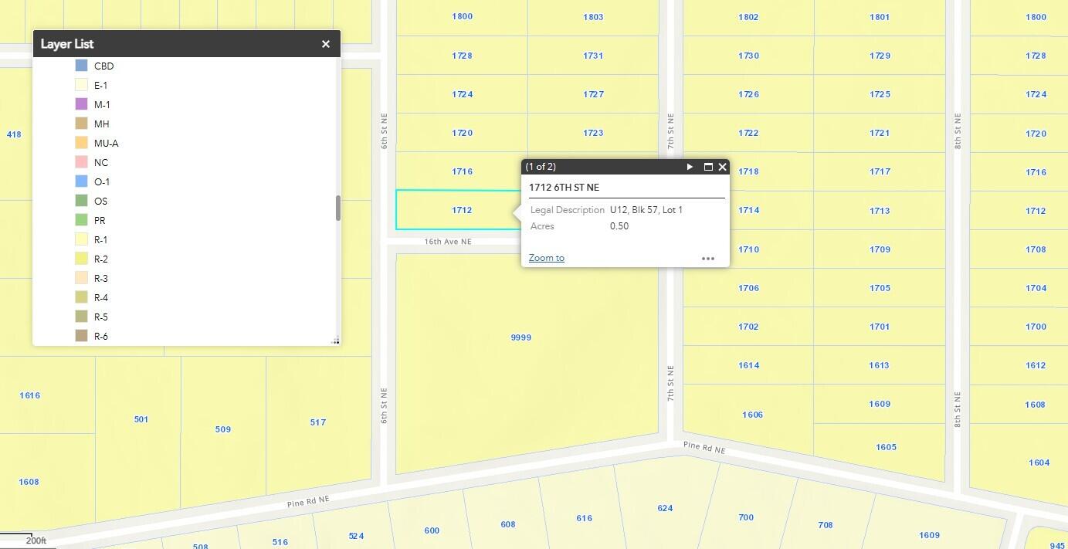
Task: Select the R-6 legend entry
Action: (100, 336)
